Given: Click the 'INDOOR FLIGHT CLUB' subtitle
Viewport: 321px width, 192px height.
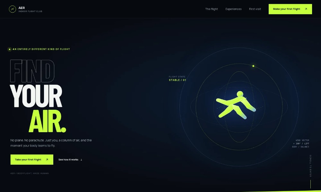Looking at the screenshot, I should [30, 12].
